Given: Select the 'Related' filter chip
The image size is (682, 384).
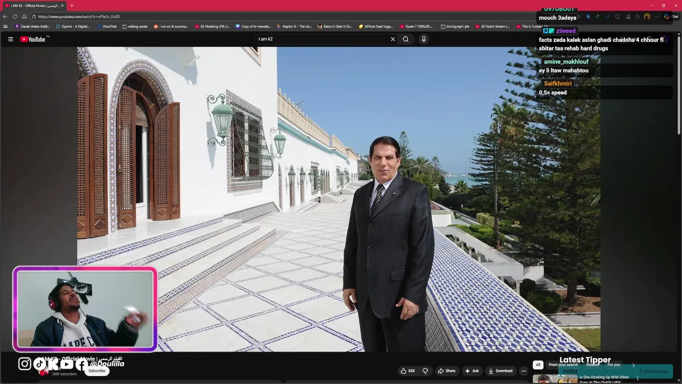Looking at the screenshot, I should (592, 365).
